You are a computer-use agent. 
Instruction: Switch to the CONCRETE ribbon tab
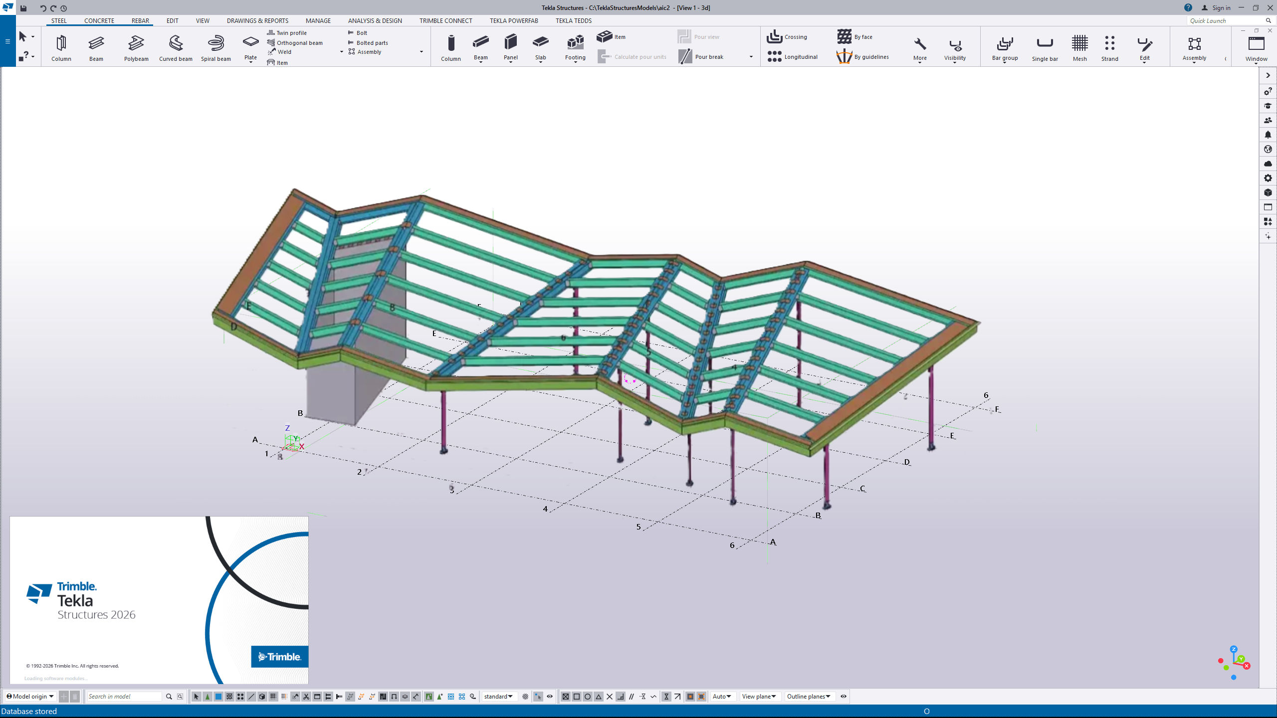(99, 20)
